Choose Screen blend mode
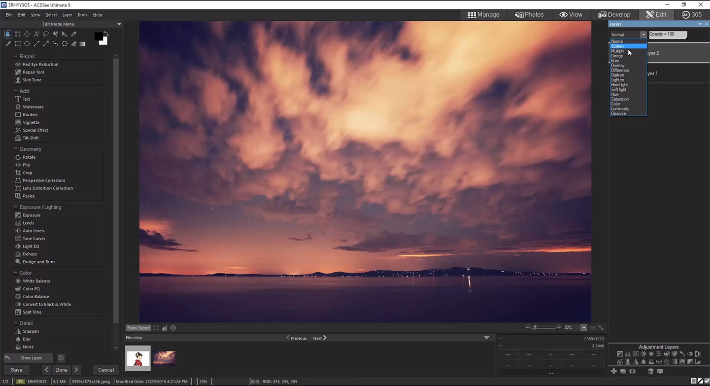 [628, 46]
